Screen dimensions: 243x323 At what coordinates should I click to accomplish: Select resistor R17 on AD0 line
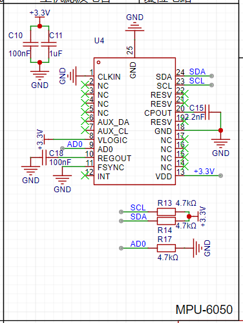click(x=166, y=248)
